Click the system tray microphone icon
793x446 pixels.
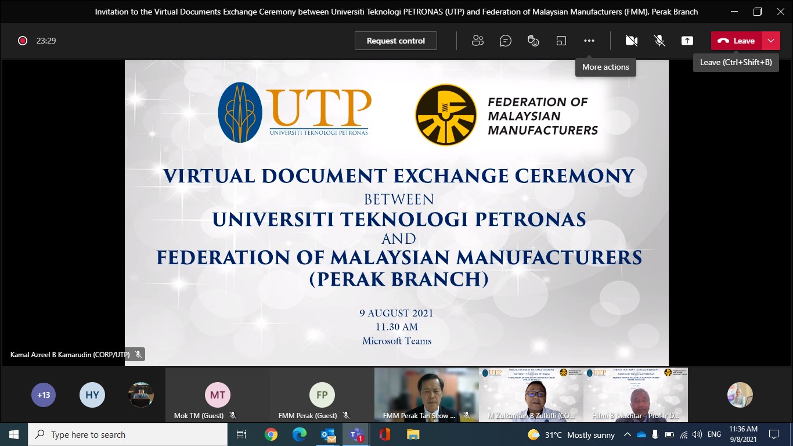(655, 434)
